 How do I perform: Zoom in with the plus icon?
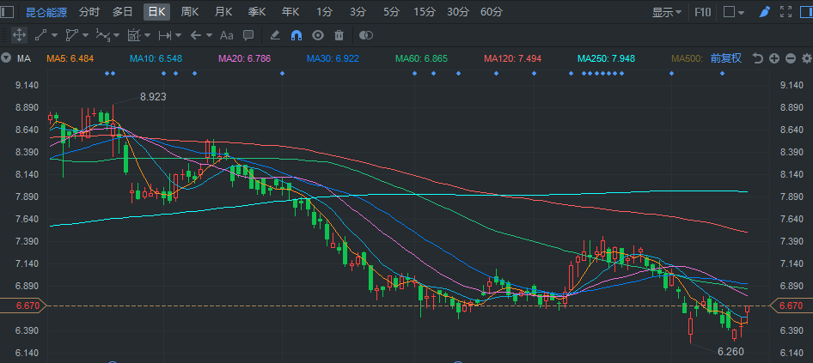774,58
